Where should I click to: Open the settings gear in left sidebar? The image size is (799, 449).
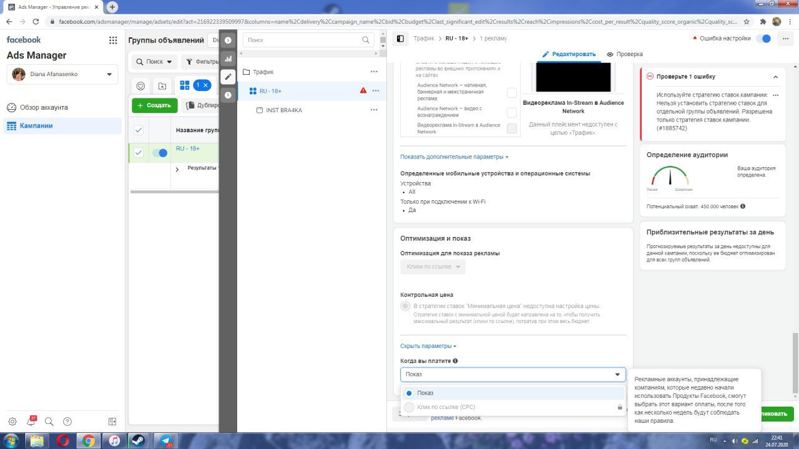(12, 422)
